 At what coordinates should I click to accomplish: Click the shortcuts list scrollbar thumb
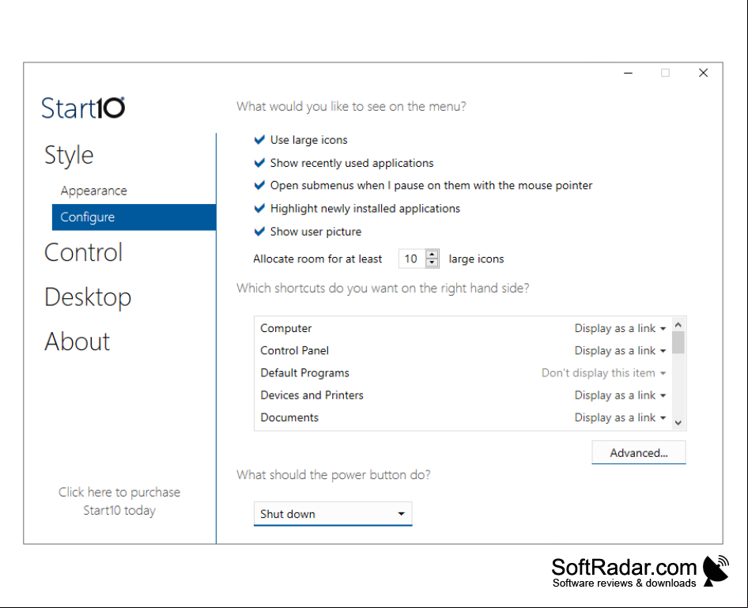[678, 342]
